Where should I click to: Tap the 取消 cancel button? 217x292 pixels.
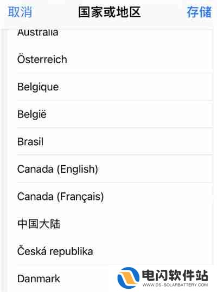(20, 12)
